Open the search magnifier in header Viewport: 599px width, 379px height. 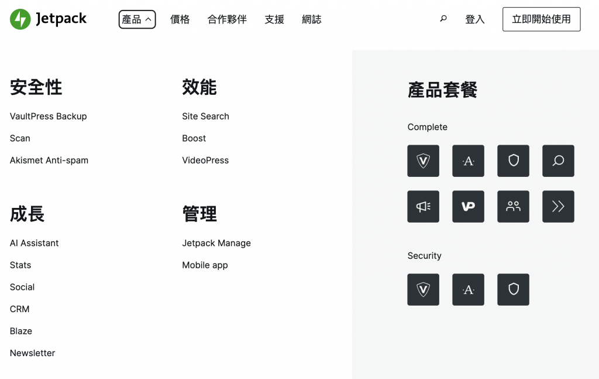443,19
